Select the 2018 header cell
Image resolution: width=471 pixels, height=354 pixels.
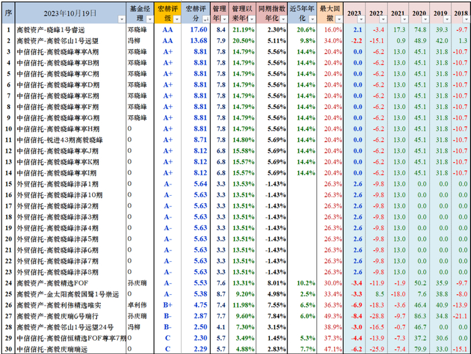[x=461, y=13]
